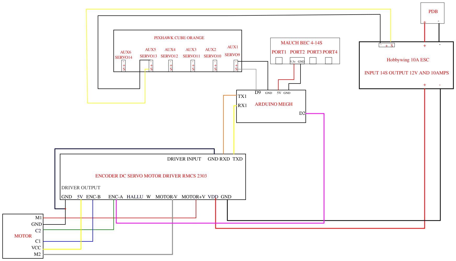The height and width of the screenshot is (261, 456).
Task: Click the SERVO11 label
Action: [x=192, y=56]
